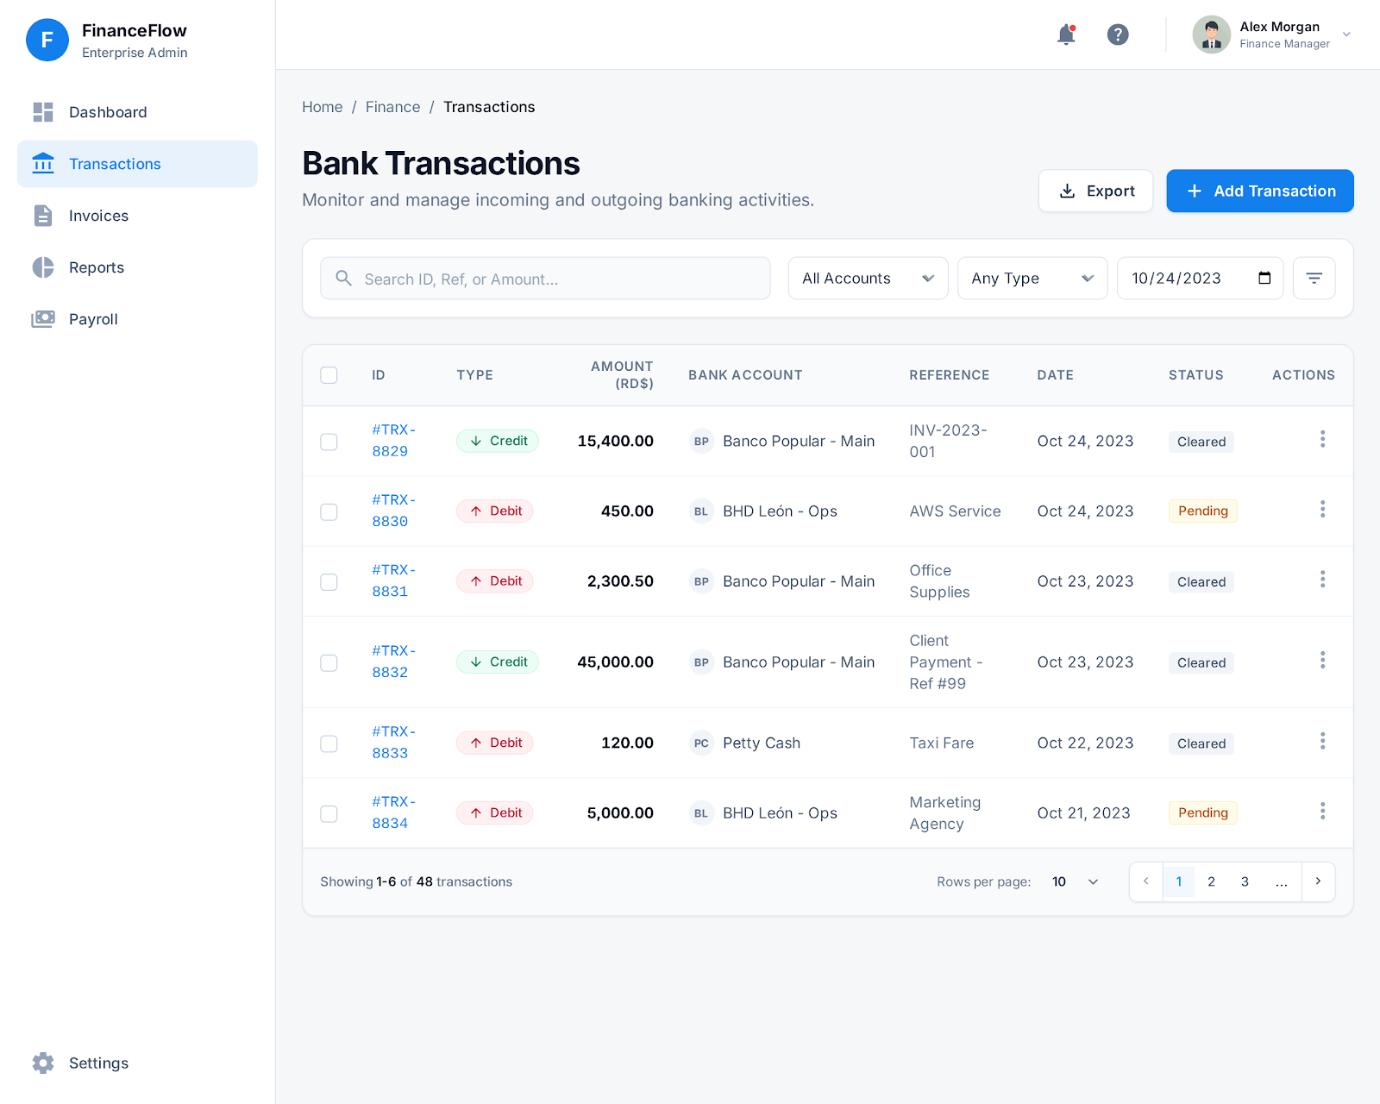Export the transactions list

(1095, 191)
